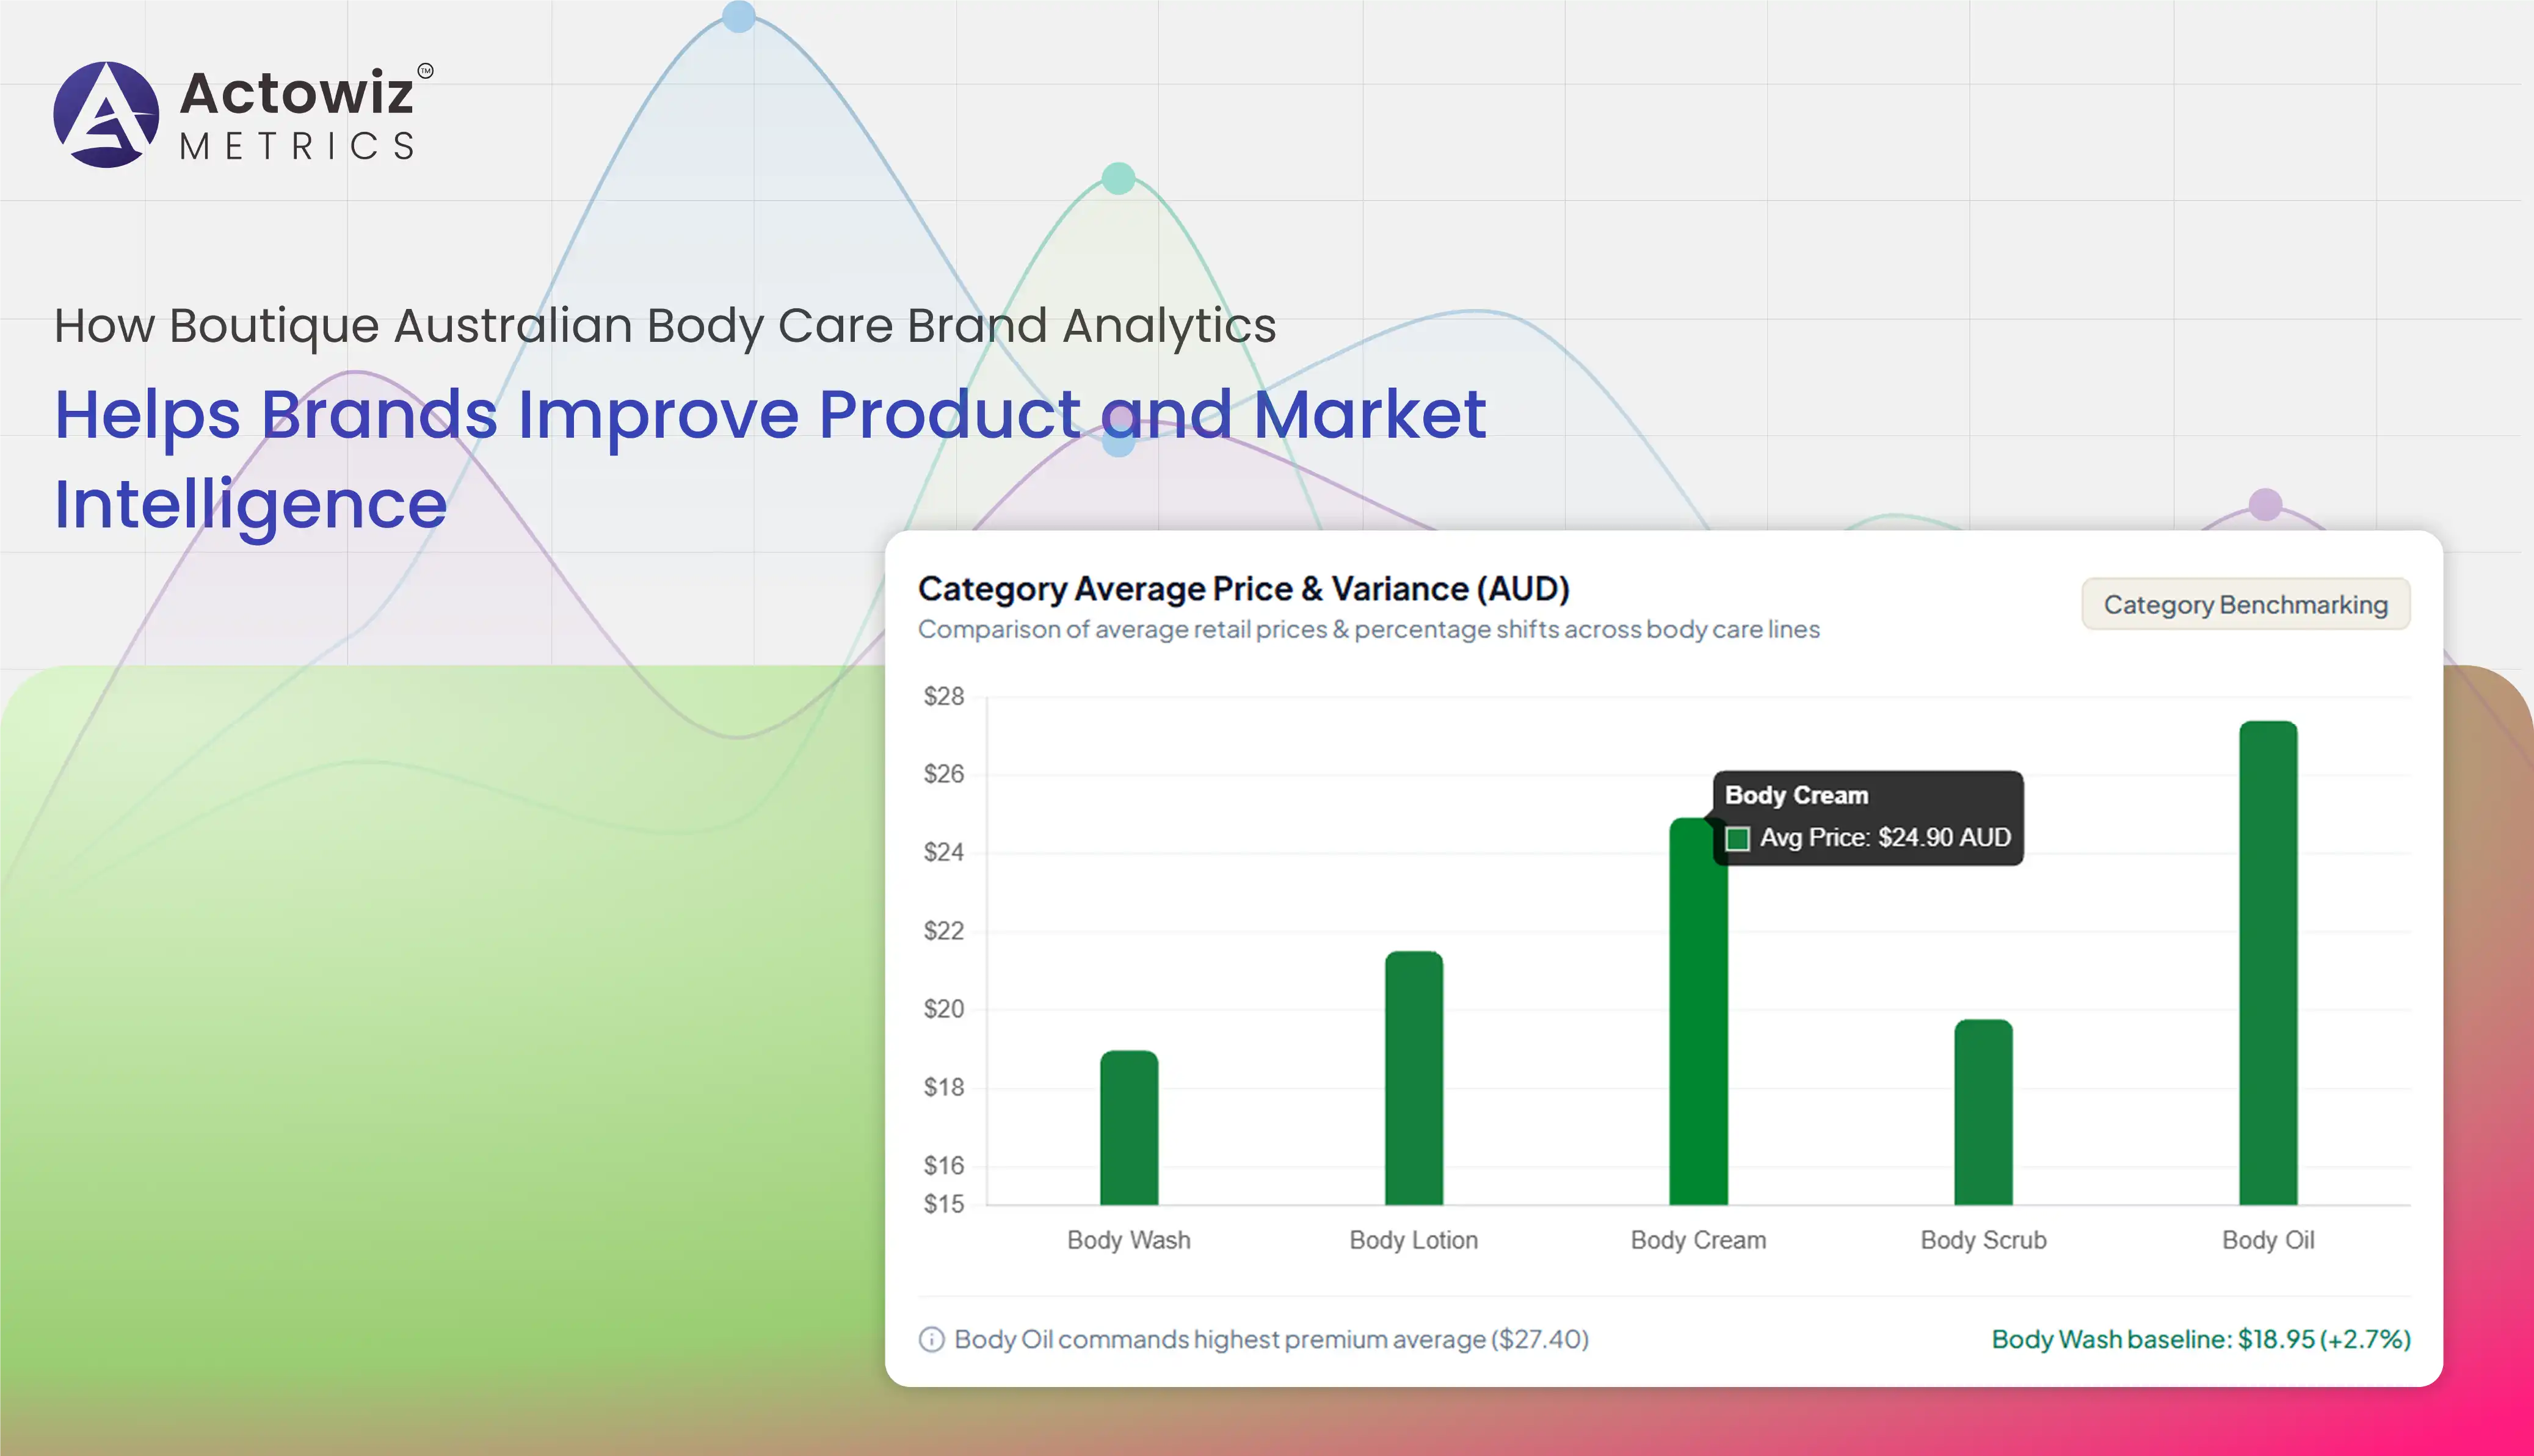
Task: Click 'Helps Brands Improve Product and Market' heading
Action: tap(770, 416)
